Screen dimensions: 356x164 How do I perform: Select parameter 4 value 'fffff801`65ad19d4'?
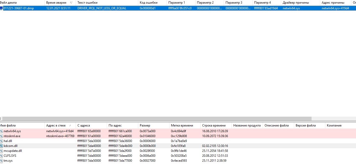(266, 8)
